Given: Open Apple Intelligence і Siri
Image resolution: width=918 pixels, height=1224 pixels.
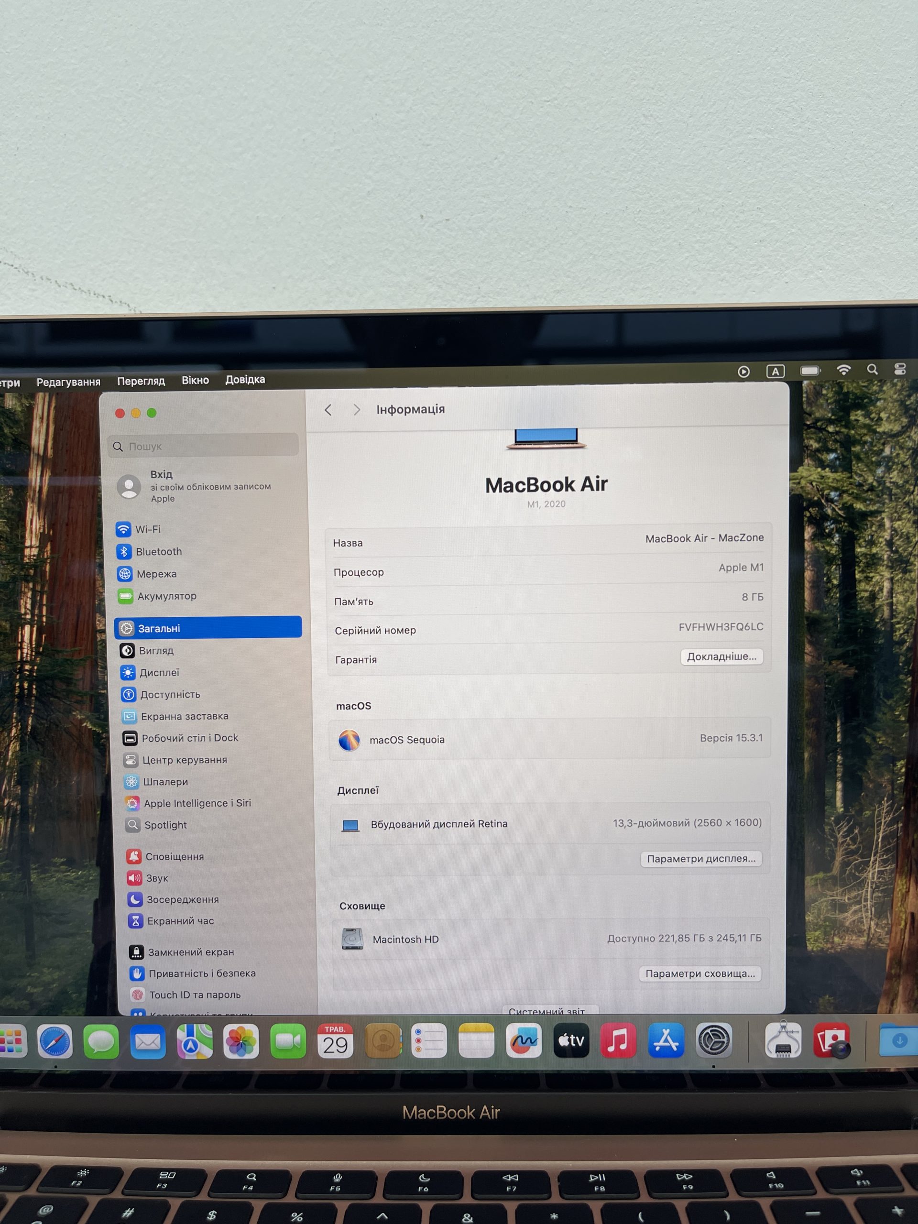Looking at the screenshot, I should tap(188, 803).
